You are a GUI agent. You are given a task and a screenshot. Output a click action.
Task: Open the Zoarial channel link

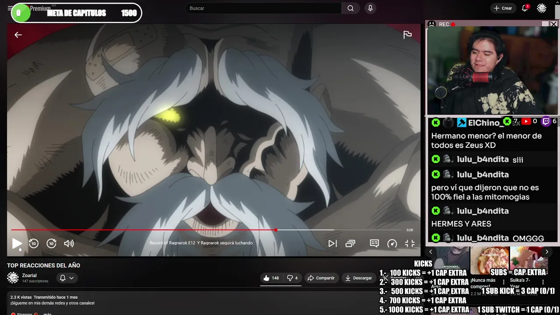pos(30,276)
